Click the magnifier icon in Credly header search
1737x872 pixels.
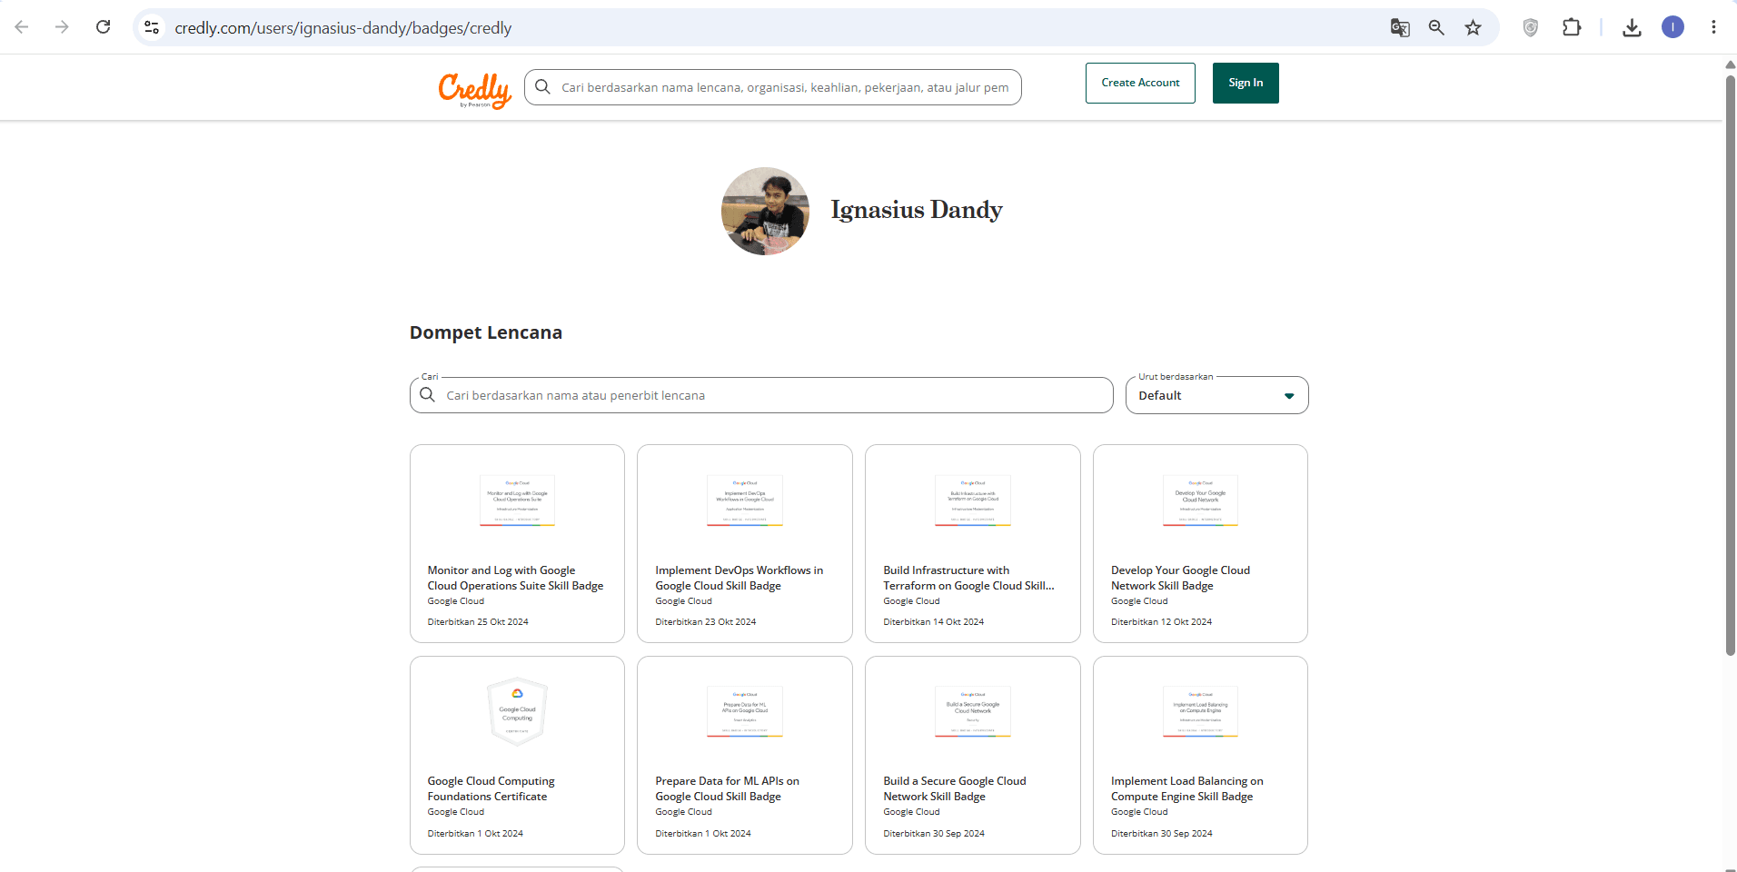tap(542, 87)
